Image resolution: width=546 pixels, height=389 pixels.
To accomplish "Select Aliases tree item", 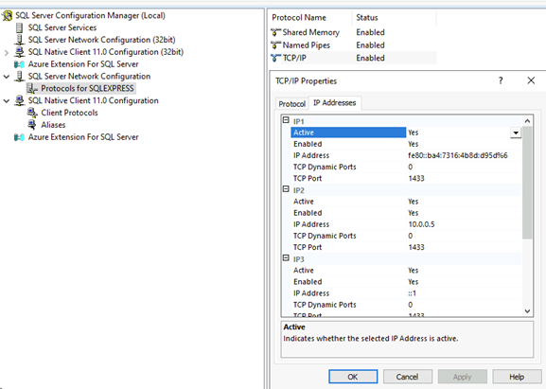I will [53, 125].
